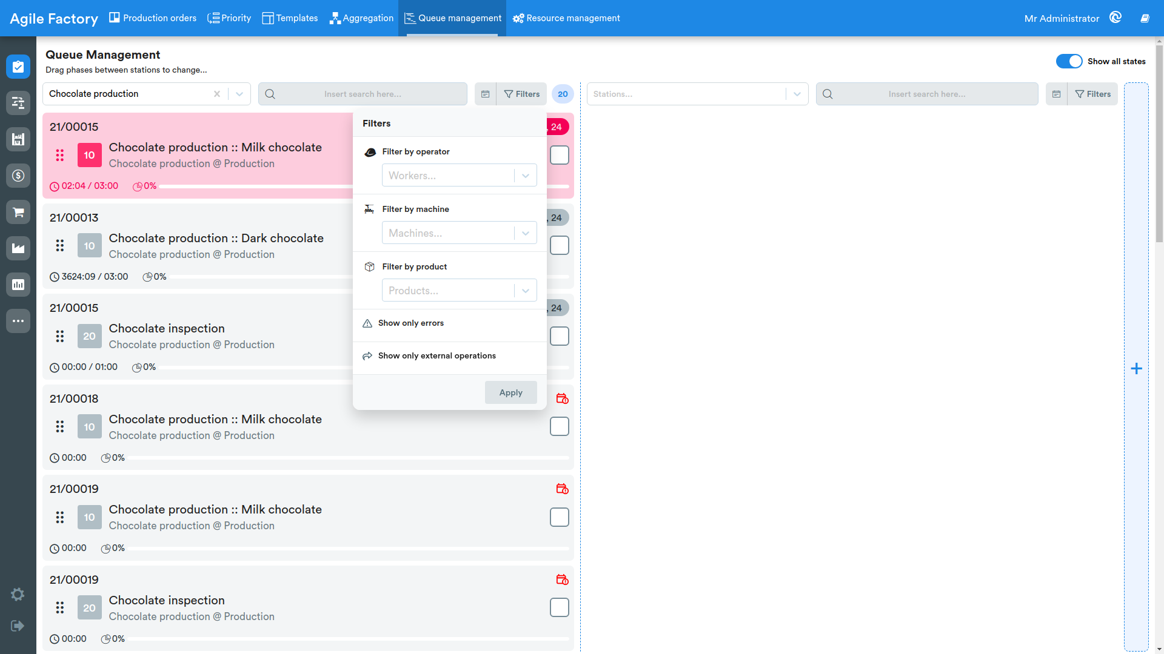Open the dollar costs sidebar icon
The image size is (1164, 654).
pyautogui.click(x=18, y=176)
